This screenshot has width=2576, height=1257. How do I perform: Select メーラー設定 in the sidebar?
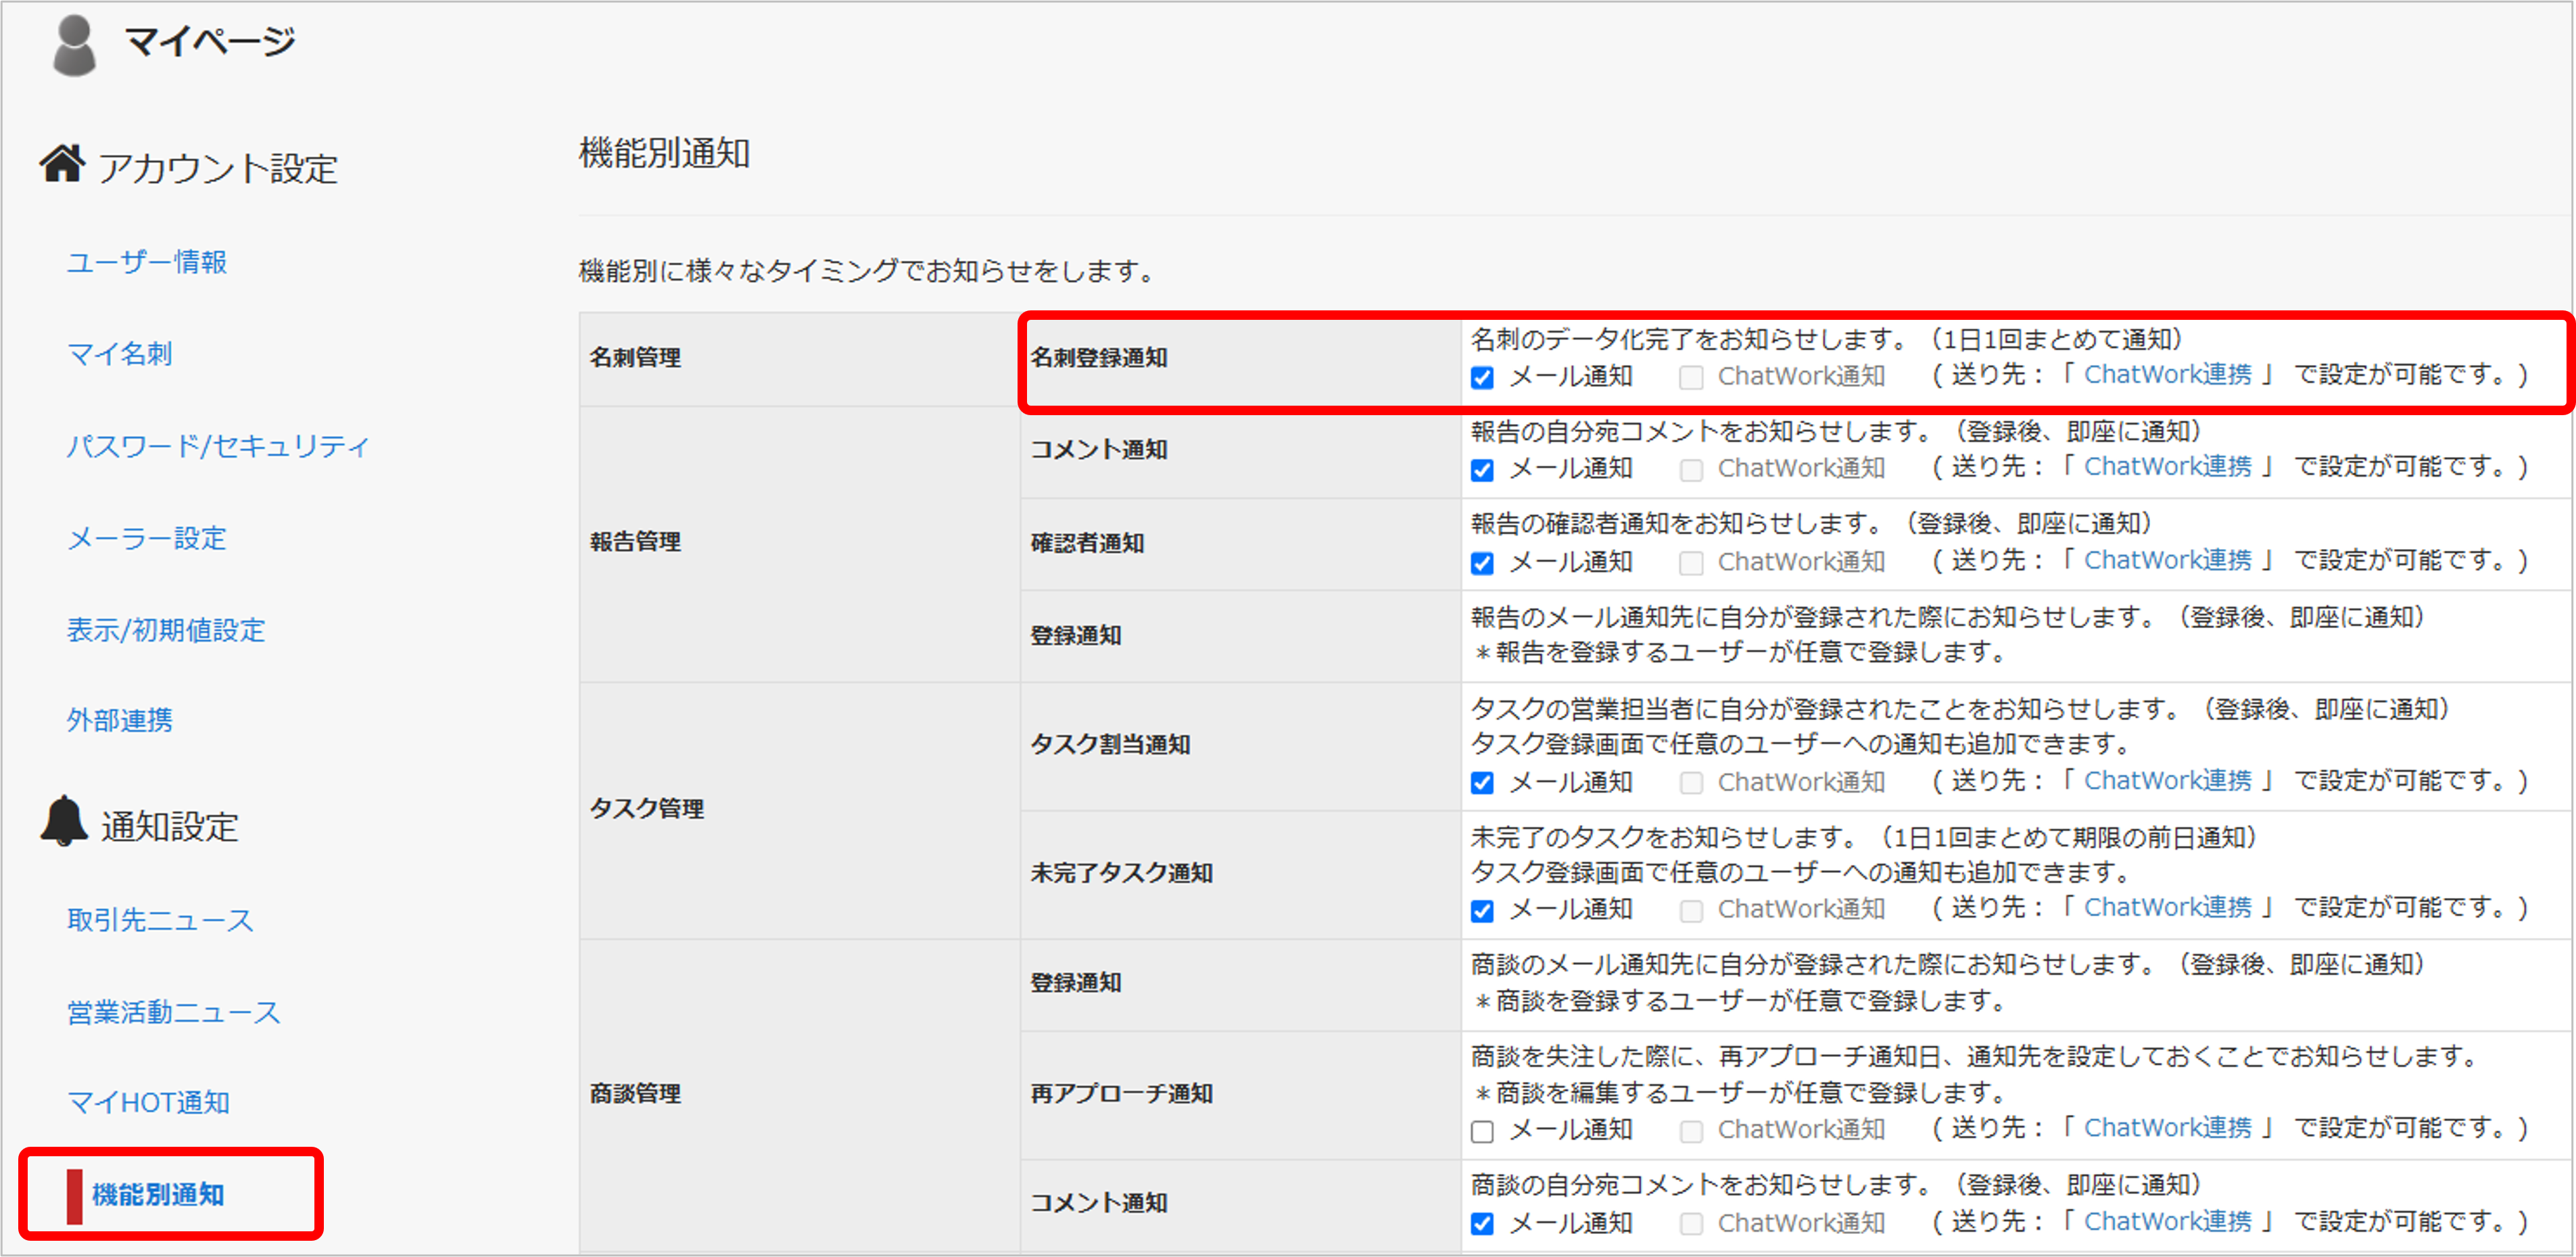click(x=147, y=538)
